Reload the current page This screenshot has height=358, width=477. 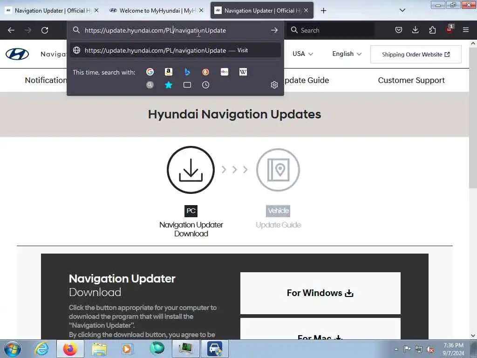[45, 30]
